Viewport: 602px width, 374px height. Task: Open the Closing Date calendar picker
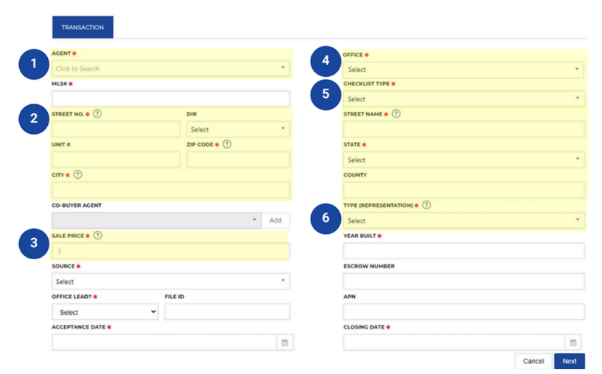tap(573, 342)
